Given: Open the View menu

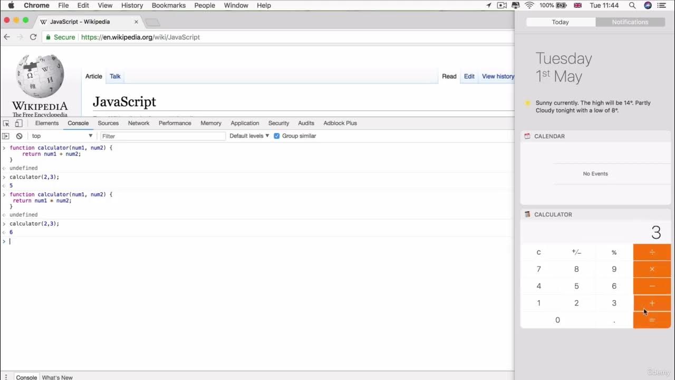Looking at the screenshot, I should tap(105, 5).
